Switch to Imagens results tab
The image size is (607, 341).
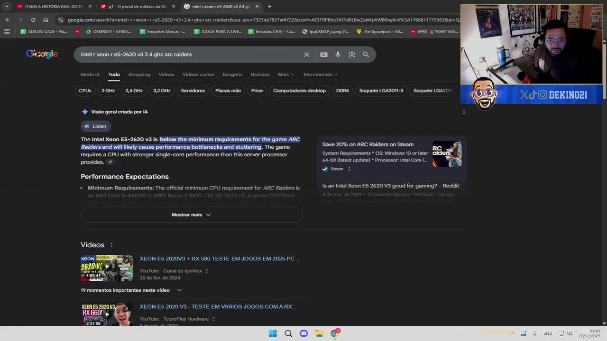(232, 74)
